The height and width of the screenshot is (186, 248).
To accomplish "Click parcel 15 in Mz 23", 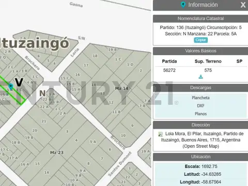I will (37, 164).
